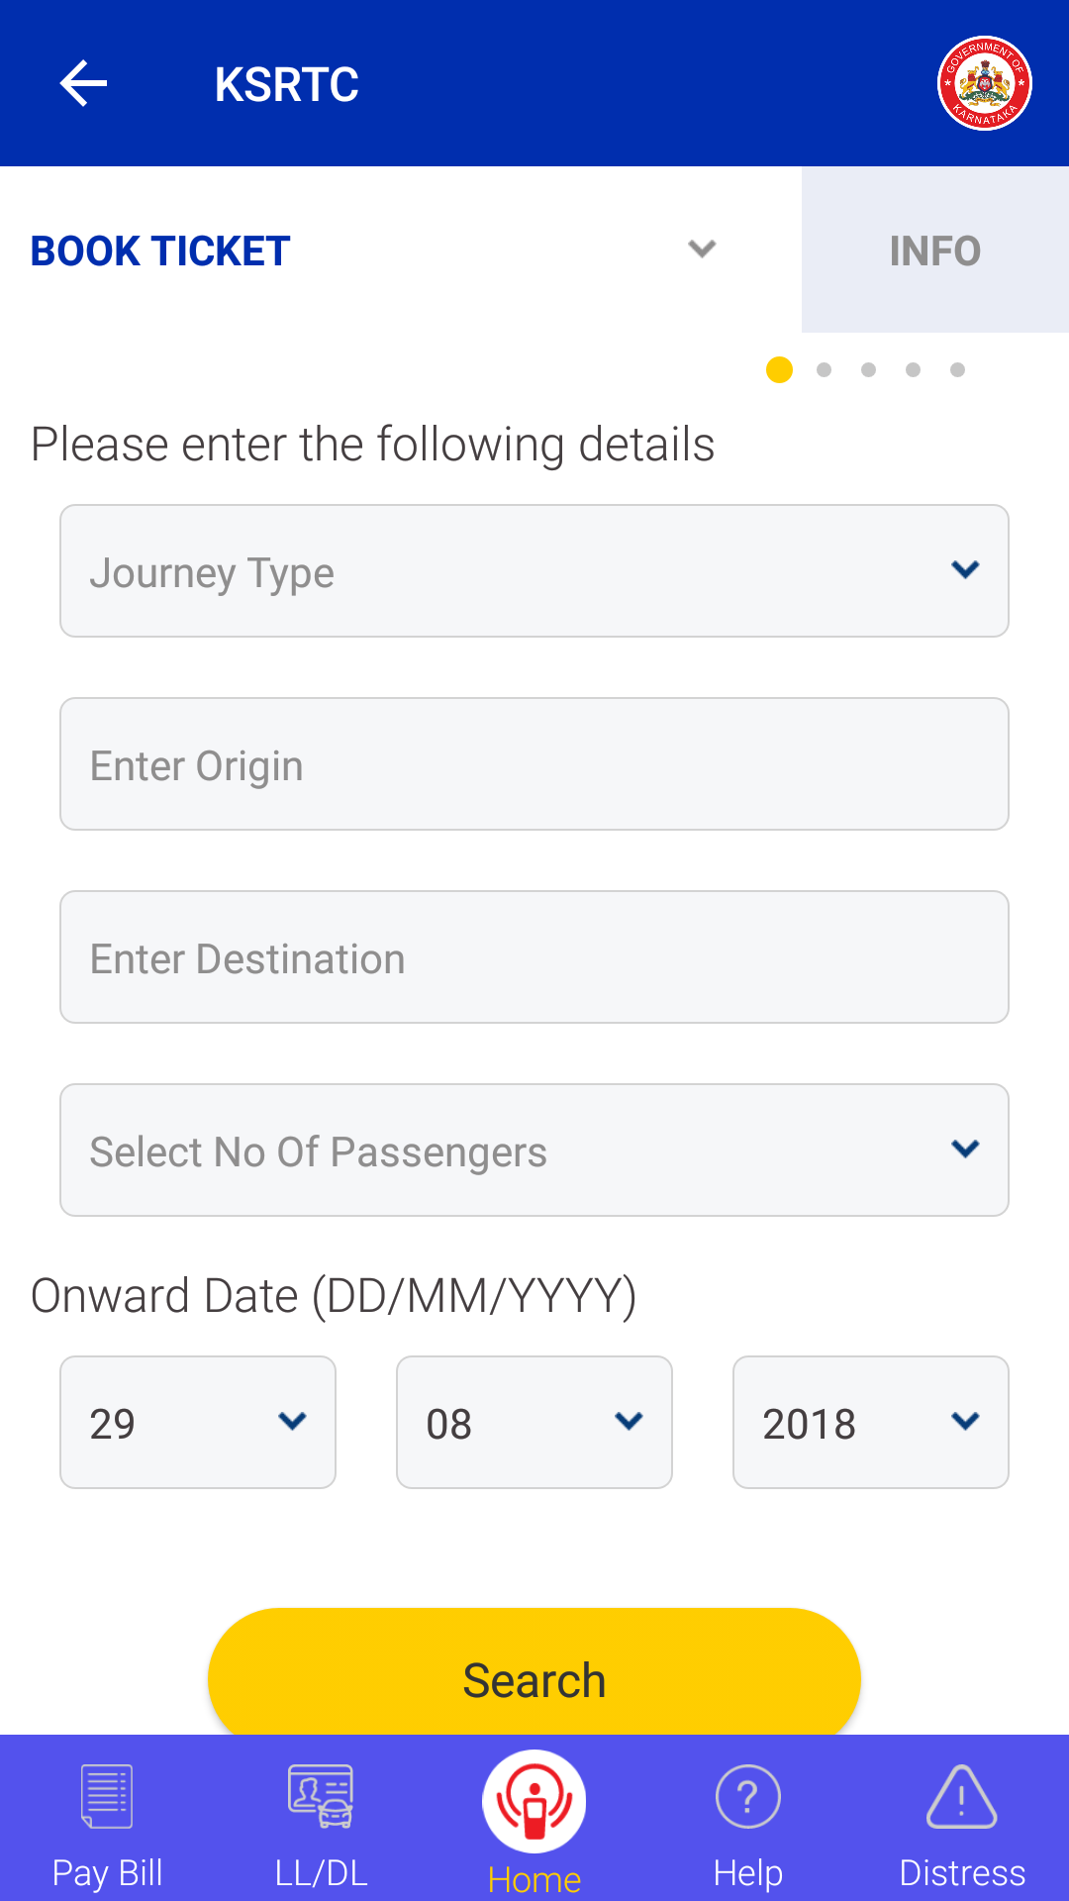
Task: Tap the Government of Karnataka emblem
Action: pyautogui.click(x=984, y=83)
